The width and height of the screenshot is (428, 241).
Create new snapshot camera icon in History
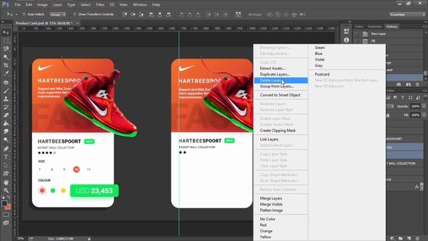409,84
